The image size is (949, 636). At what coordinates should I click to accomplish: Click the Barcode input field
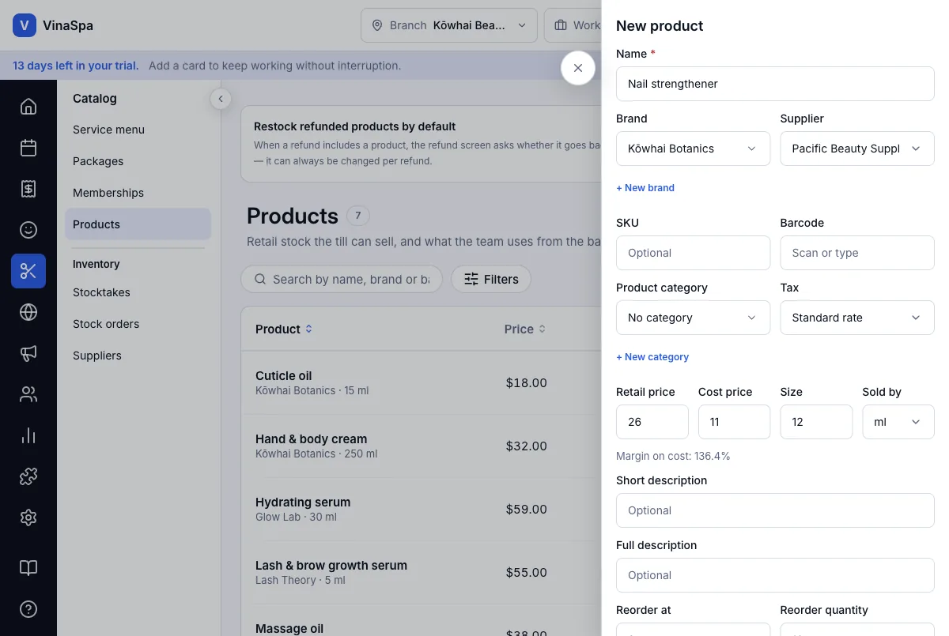857,253
